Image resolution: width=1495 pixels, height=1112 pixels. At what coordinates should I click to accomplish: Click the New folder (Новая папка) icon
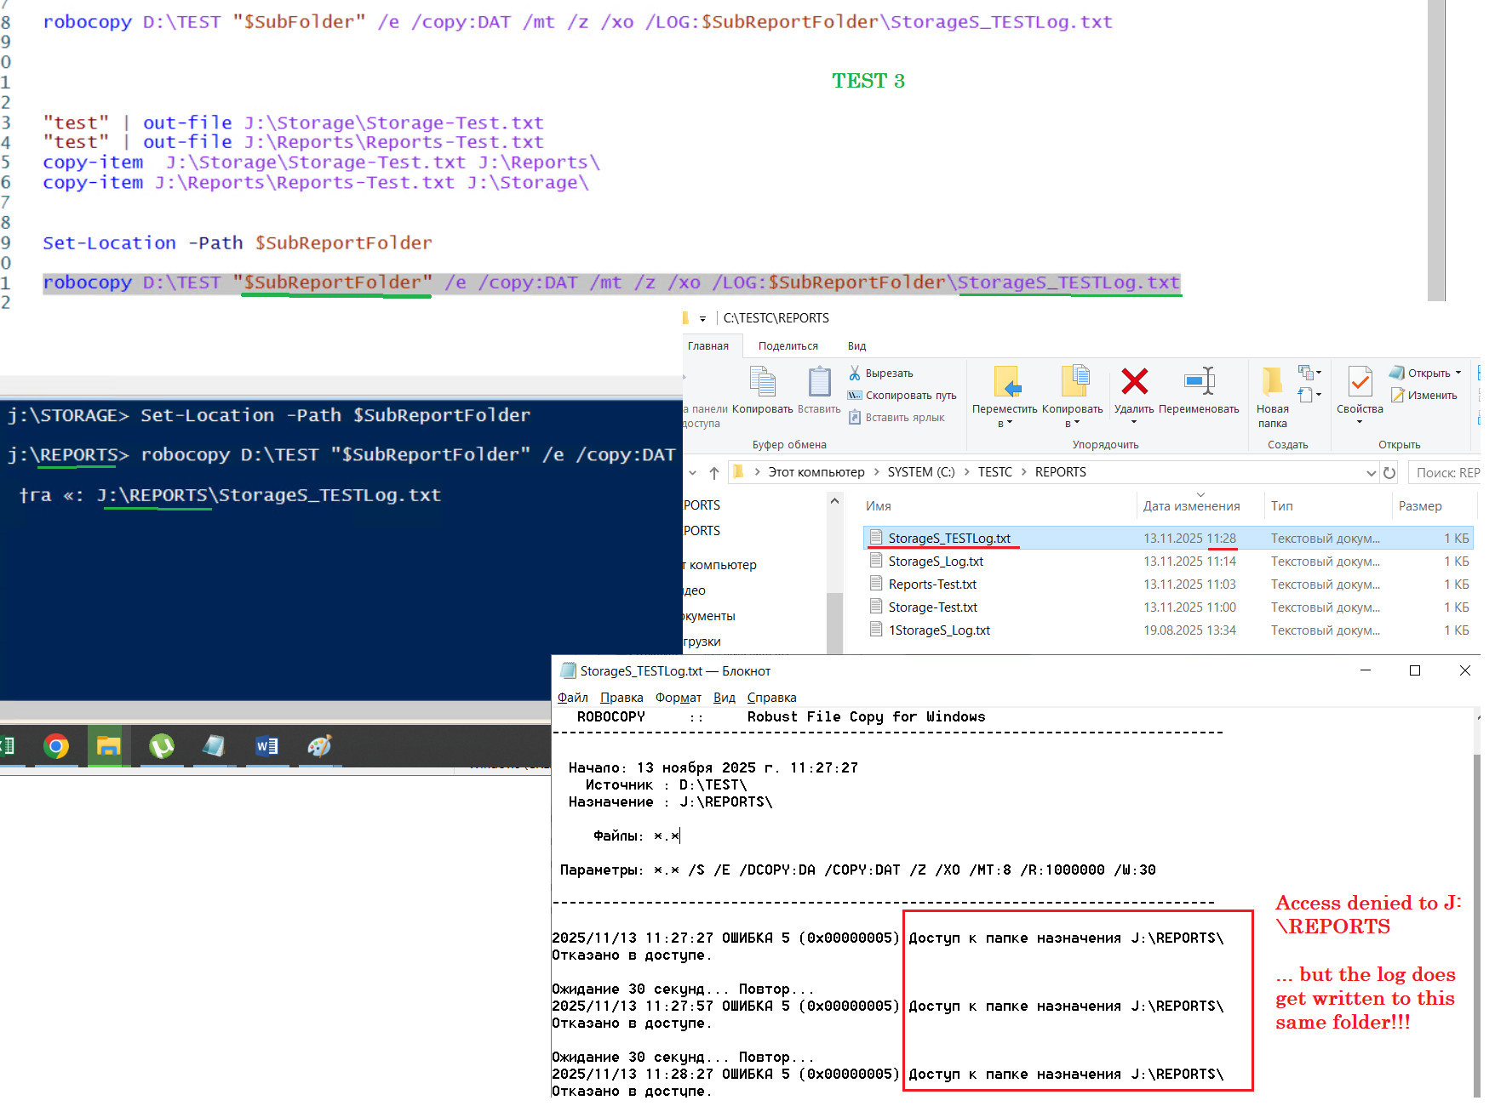click(1272, 381)
